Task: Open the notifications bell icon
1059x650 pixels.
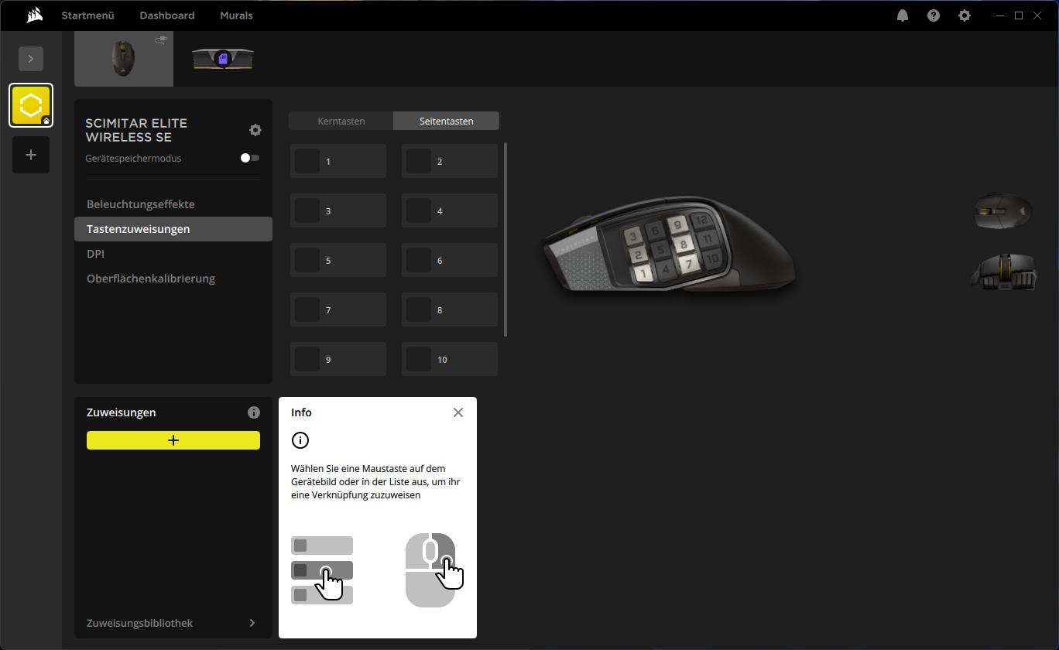Action: click(903, 15)
